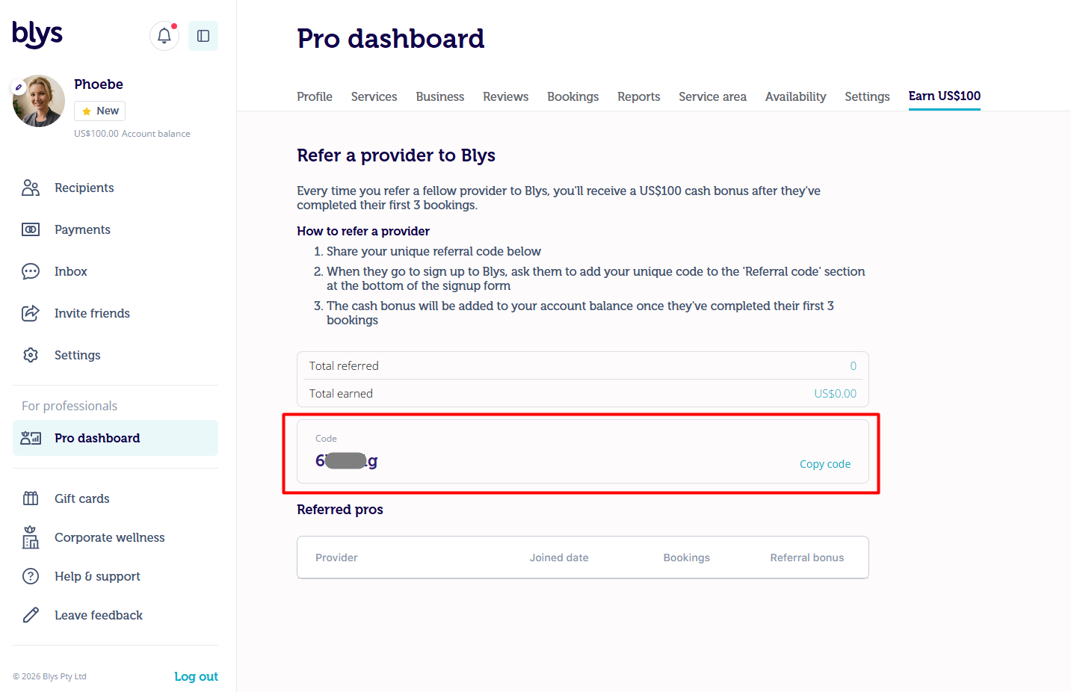
Task: Click the Total referred label
Action: point(344,366)
